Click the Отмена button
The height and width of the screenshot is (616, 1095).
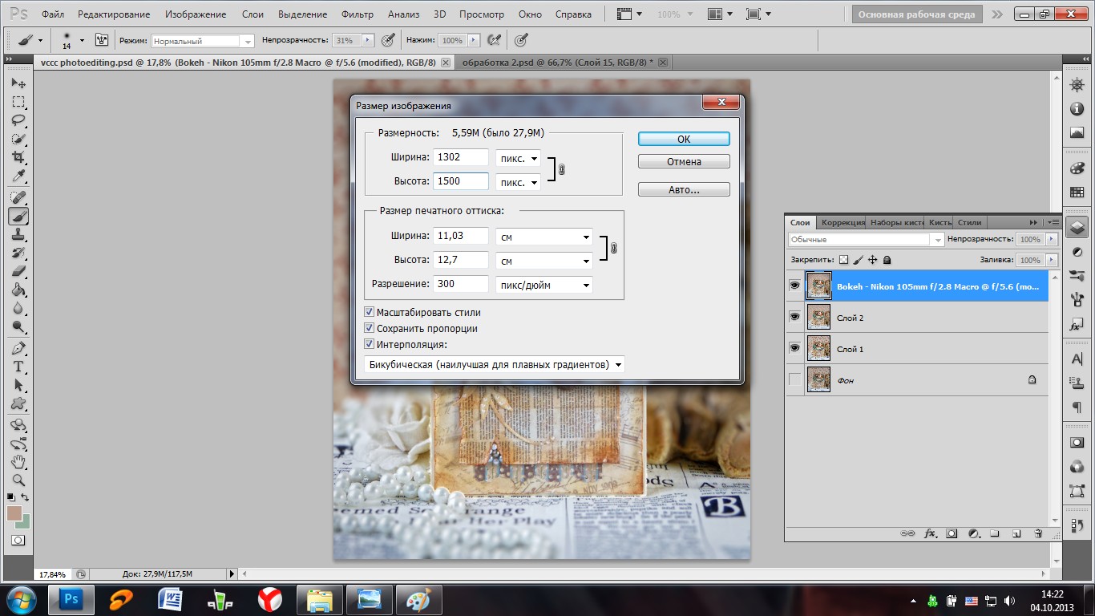[x=684, y=161]
